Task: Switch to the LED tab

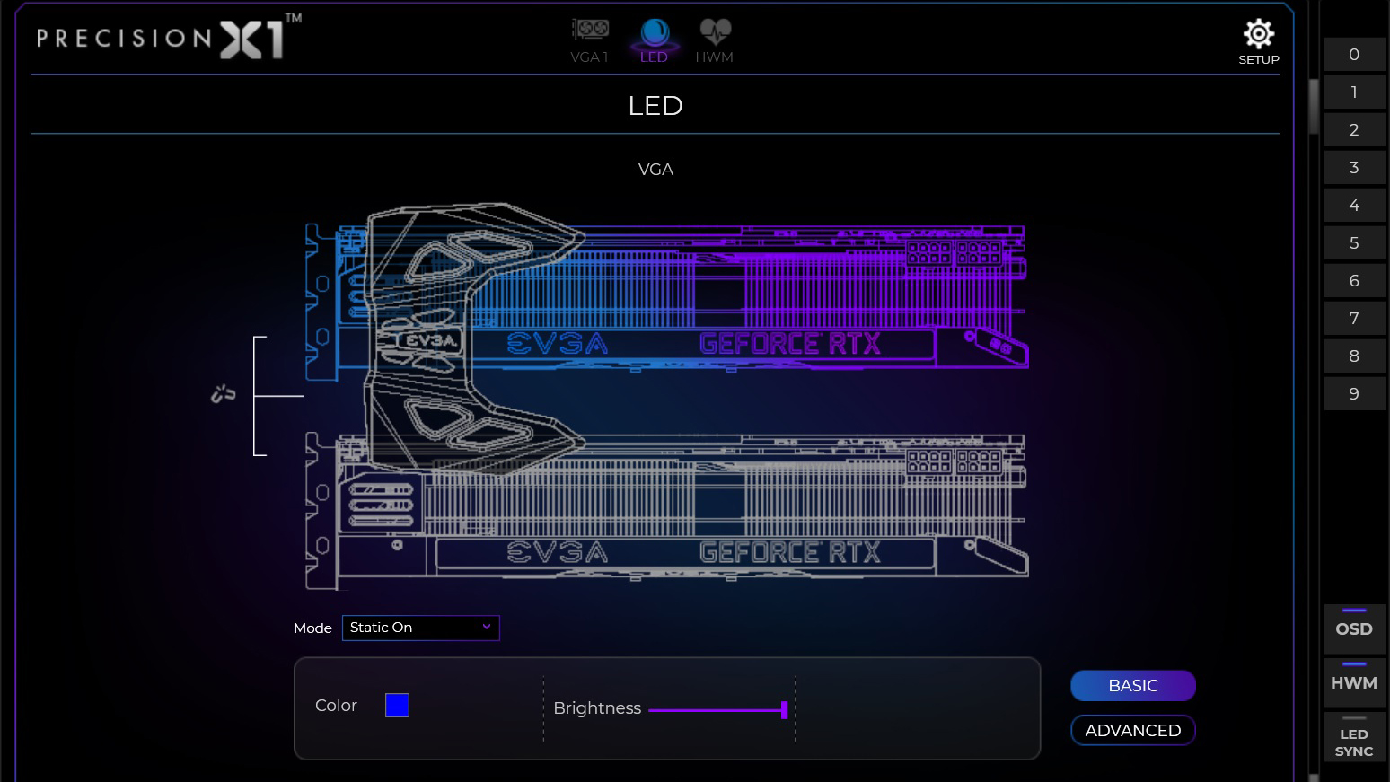Action: tap(654, 40)
